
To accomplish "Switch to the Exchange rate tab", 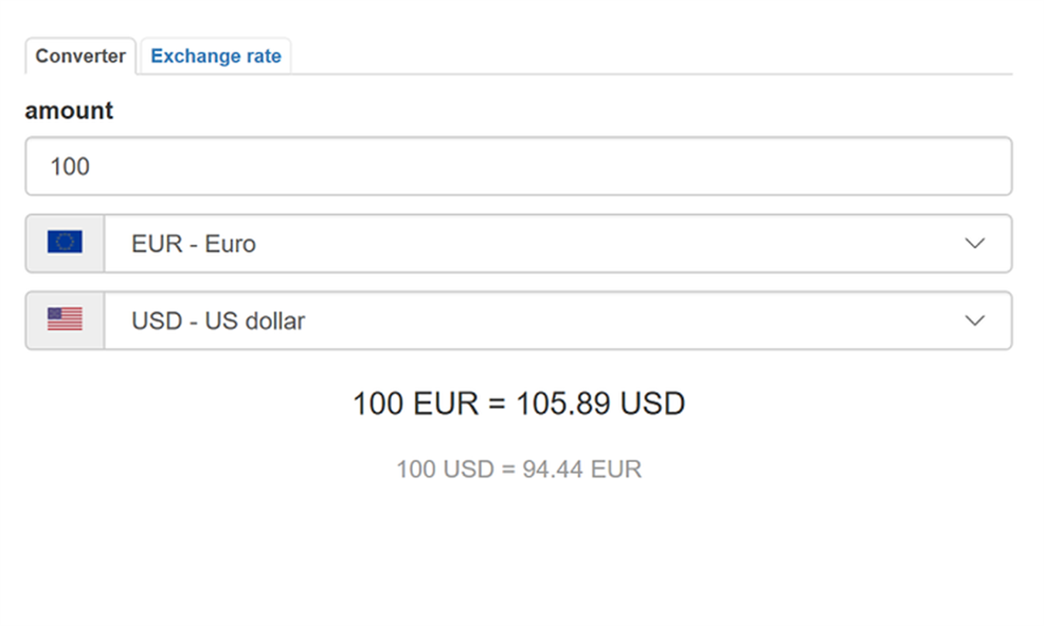I will [216, 56].
